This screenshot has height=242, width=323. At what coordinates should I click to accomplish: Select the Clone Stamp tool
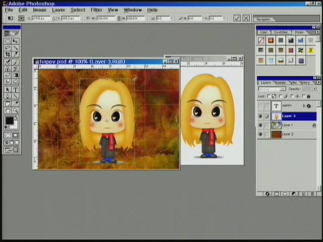click(x=8, y=69)
